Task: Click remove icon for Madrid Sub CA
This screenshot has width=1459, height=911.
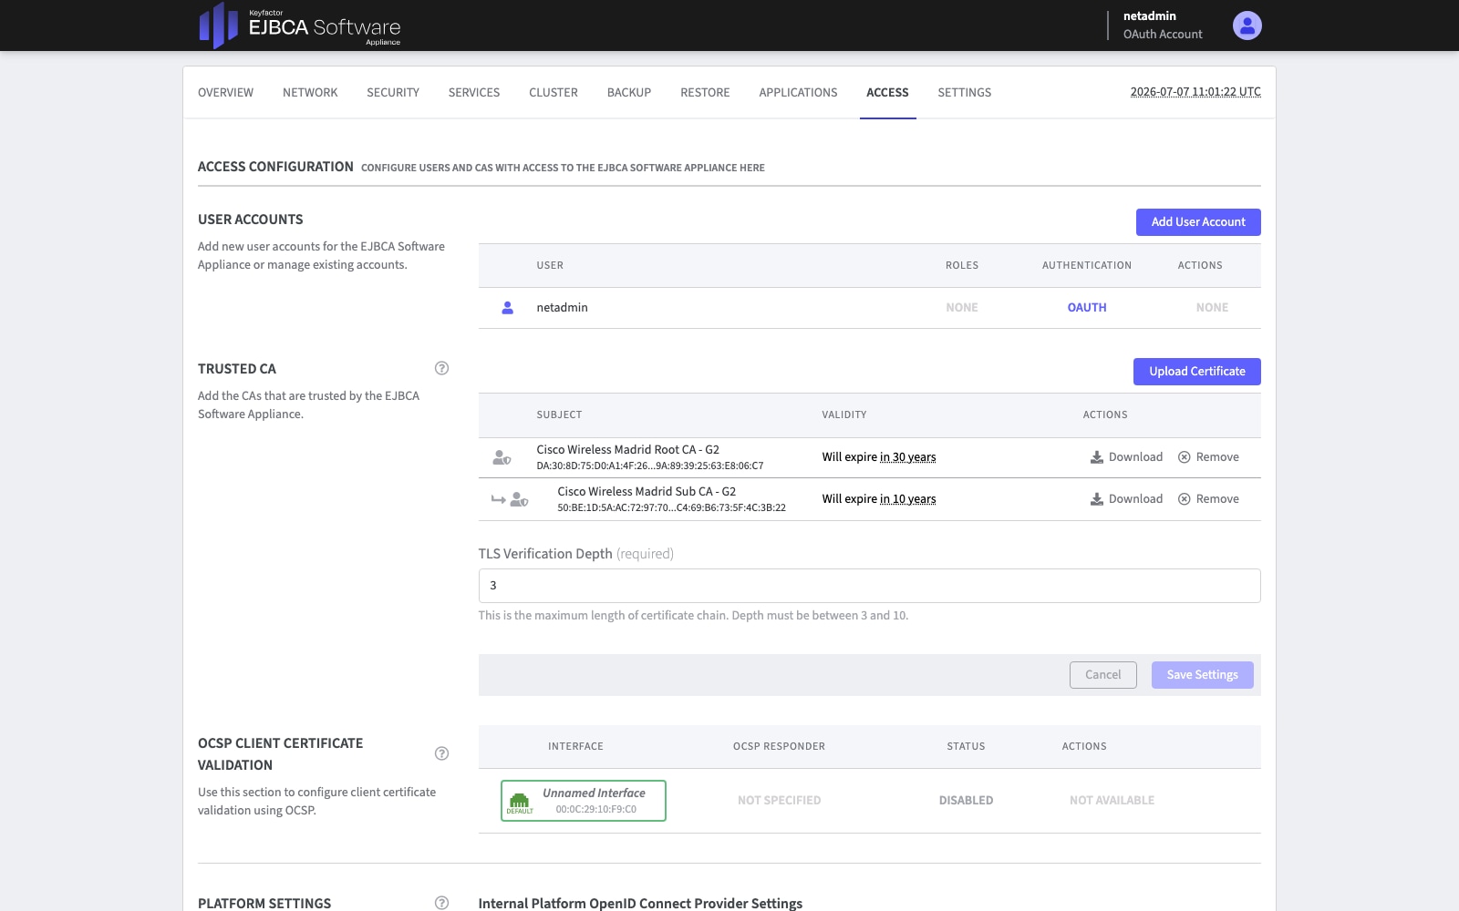Action: [x=1185, y=499]
